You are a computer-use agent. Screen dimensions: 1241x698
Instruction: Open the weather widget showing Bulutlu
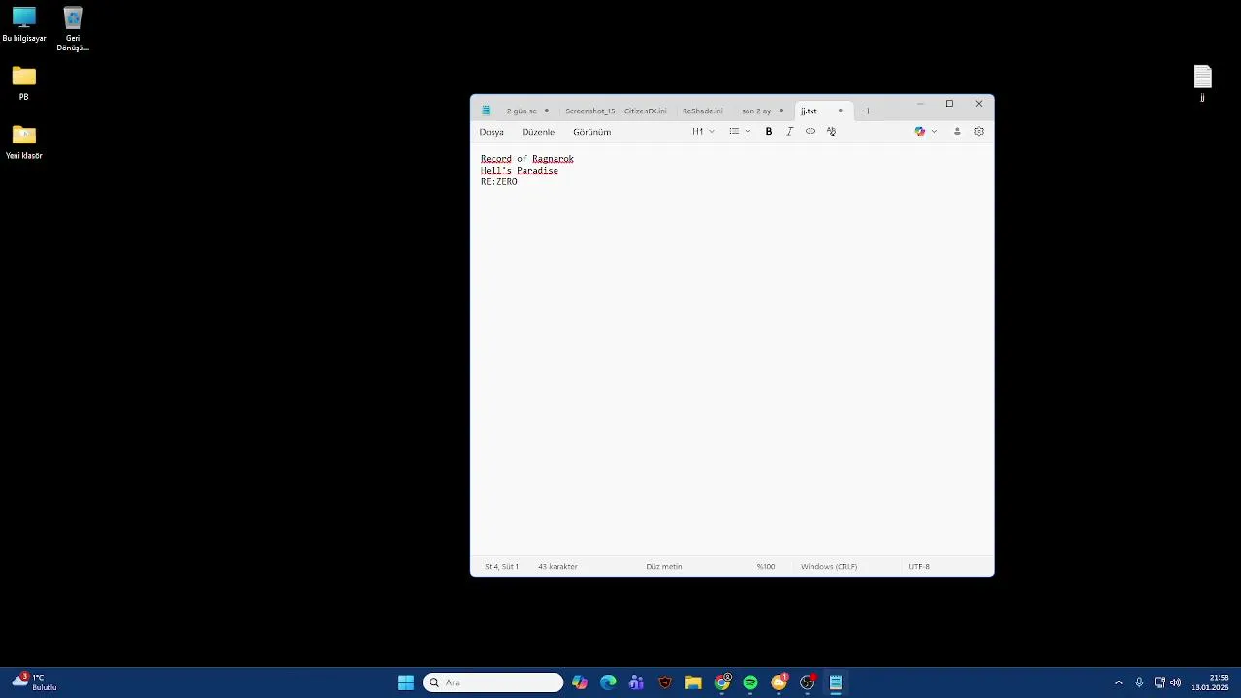pyautogui.click(x=35, y=682)
